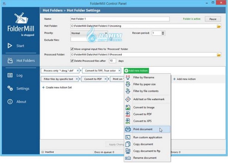Choose Convert to Image from menu
The width and height of the screenshot is (228, 163).
click(147, 107)
